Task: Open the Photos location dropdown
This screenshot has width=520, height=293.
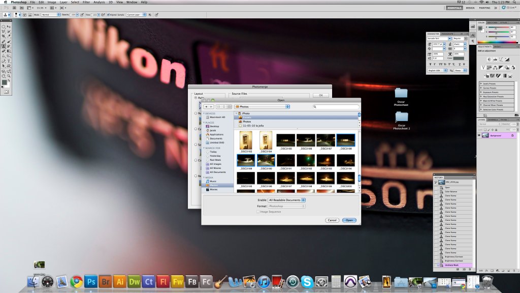Action: pyautogui.click(x=262, y=107)
